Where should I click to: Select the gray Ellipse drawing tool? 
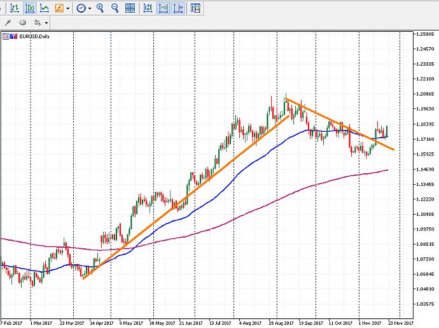23,22
